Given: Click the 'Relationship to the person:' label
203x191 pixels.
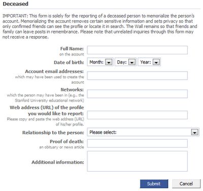Looking at the screenshot, I should 53,133.
